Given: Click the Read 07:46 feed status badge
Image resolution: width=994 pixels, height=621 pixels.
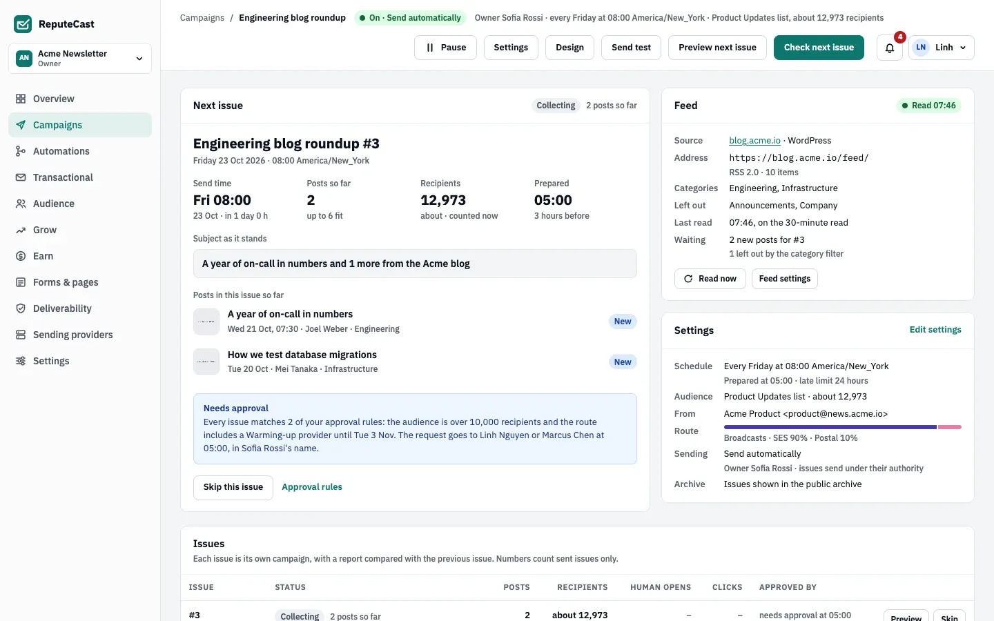Looking at the screenshot, I should click(928, 106).
